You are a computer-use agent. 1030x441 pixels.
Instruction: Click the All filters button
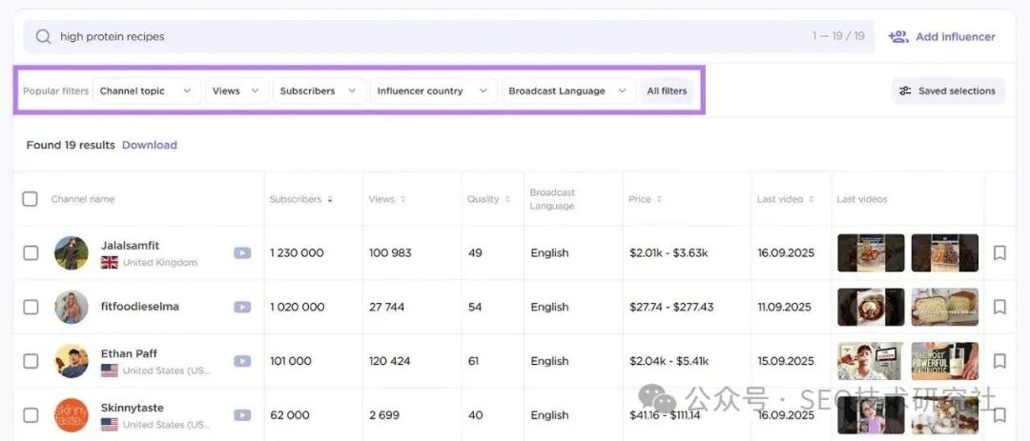[x=667, y=91]
